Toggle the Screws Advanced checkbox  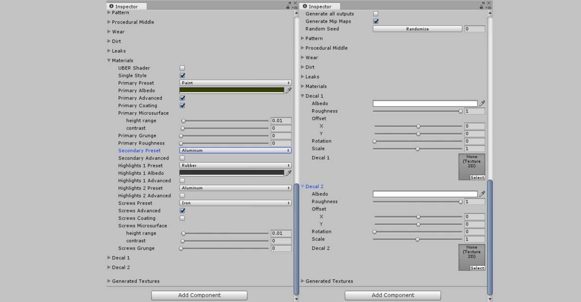182,211
